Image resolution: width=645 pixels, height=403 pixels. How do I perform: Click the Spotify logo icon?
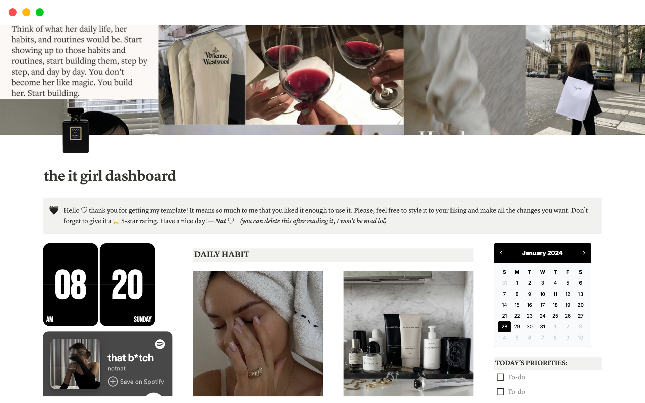pyautogui.click(x=160, y=344)
